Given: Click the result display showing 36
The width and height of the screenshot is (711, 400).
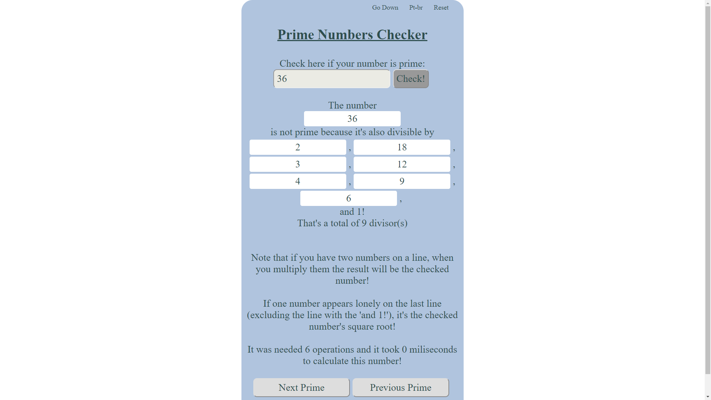Looking at the screenshot, I should [352, 119].
